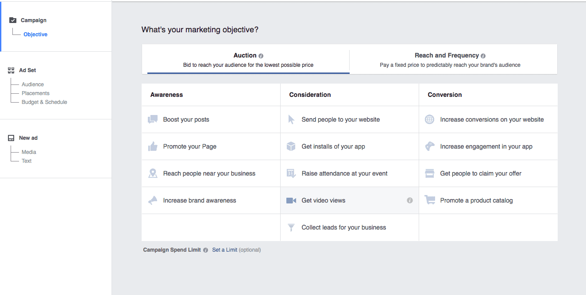Click the Consideration column header
The image size is (586, 295).
pos(310,95)
